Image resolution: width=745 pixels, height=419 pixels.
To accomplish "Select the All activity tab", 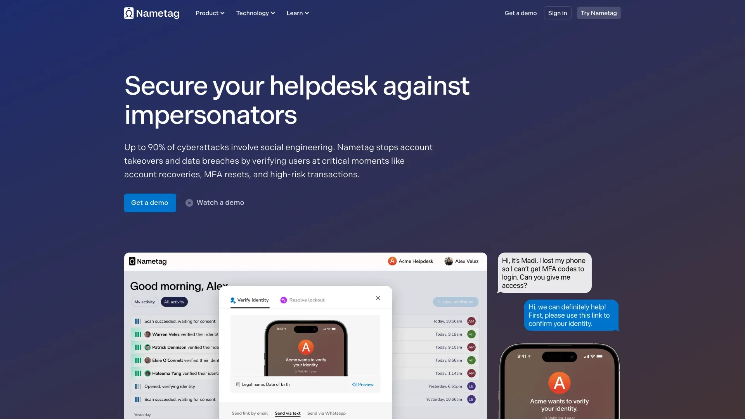I will (174, 301).
